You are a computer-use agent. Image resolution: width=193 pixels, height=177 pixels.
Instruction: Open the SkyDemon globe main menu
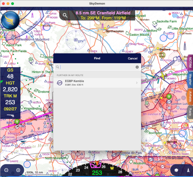[10, 20]
